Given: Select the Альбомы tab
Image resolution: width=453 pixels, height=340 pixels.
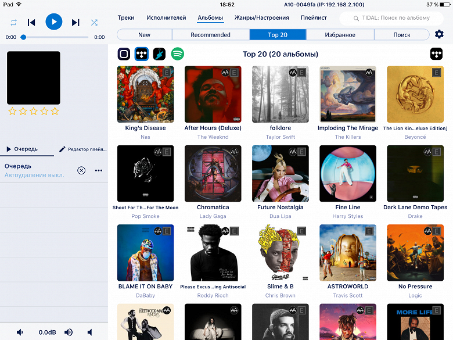Looking at the screenshot, I should point(210,17).
